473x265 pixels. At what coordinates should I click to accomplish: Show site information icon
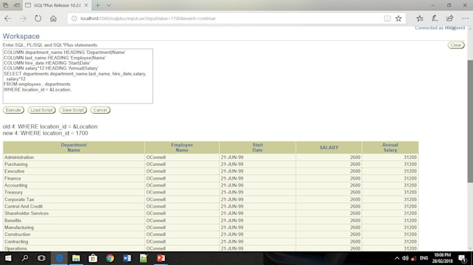point(74,18)
